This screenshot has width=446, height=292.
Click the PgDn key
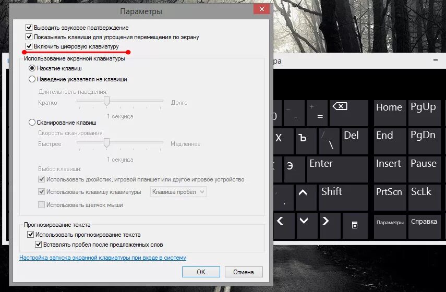[x=424, y=141]
